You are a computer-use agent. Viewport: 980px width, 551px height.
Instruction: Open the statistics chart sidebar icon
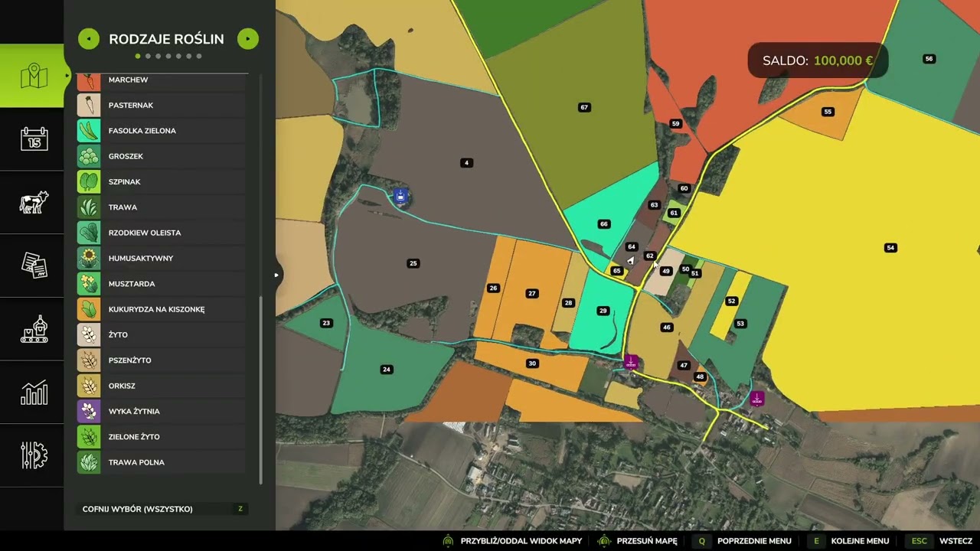(34, 393)
